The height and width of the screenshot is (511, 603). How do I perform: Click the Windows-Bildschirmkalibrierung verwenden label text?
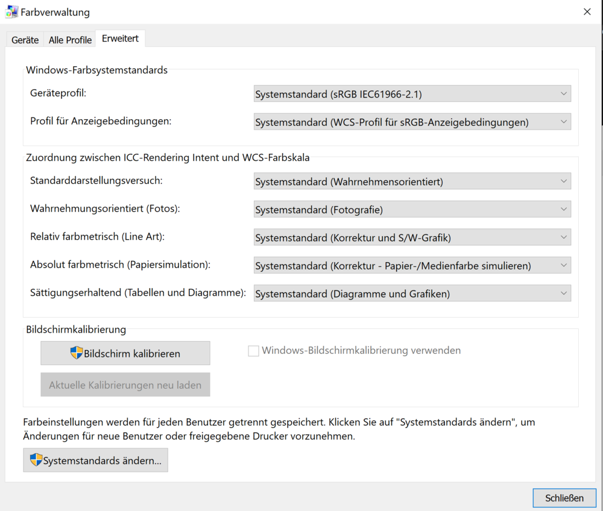click(x=361, y=351)
